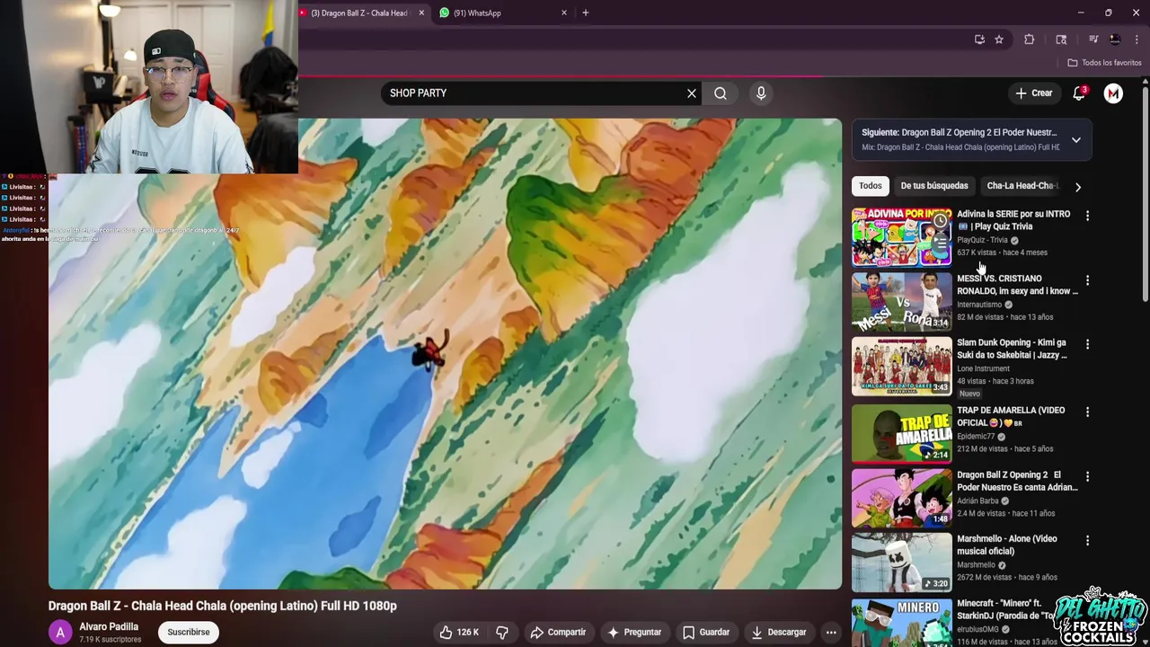The width and height of the screenshot is (1150, 647).
Task: Select the Cha-La Head-Cha-La chip
Action: click(1022, 186)
